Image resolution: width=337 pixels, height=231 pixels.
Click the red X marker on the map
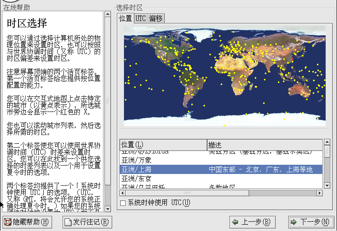[292, 59]
